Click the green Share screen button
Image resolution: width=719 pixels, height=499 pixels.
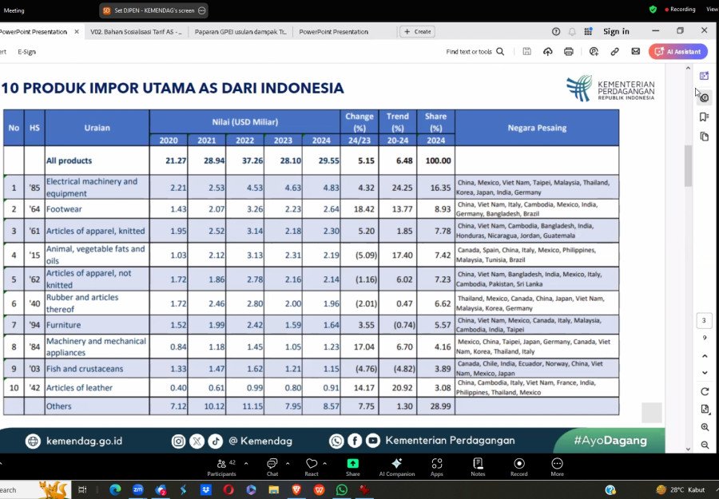(x=352, y=467)
